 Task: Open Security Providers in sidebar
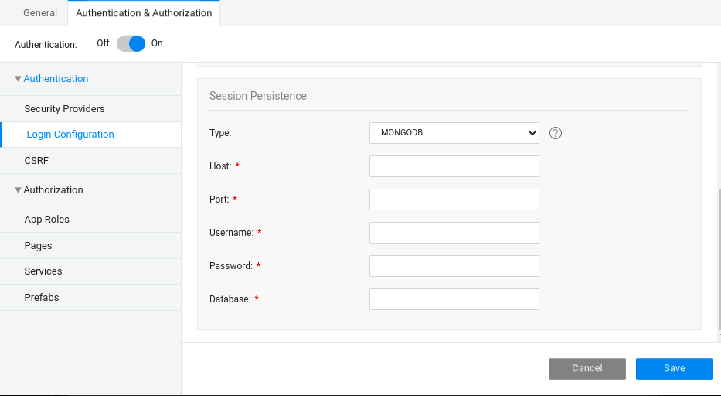pyautogui.click(x=64, y=109)
